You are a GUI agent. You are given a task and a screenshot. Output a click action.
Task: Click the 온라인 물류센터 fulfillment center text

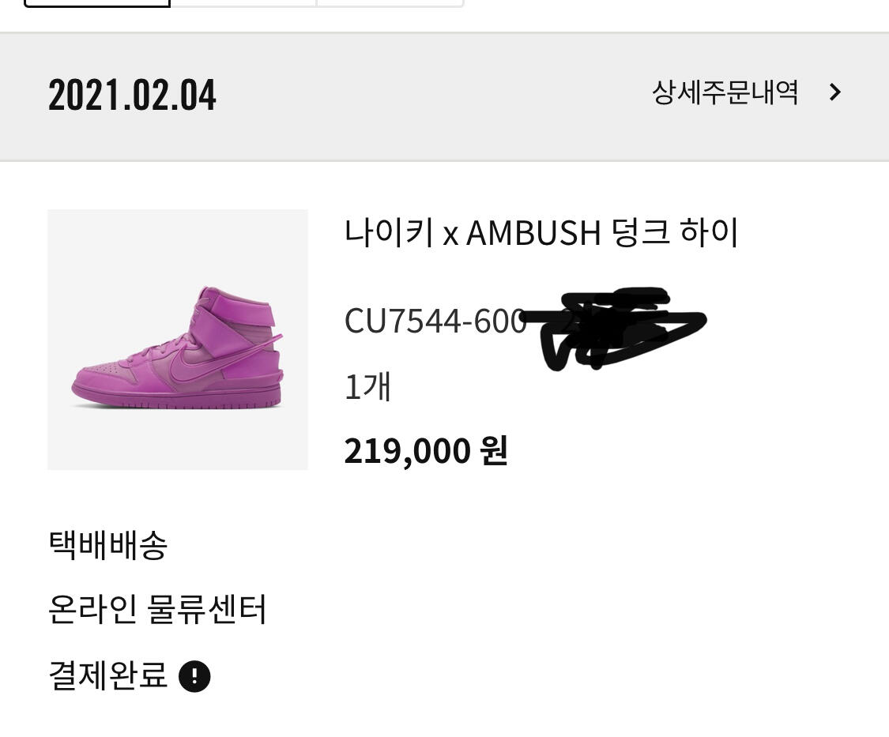157,610
